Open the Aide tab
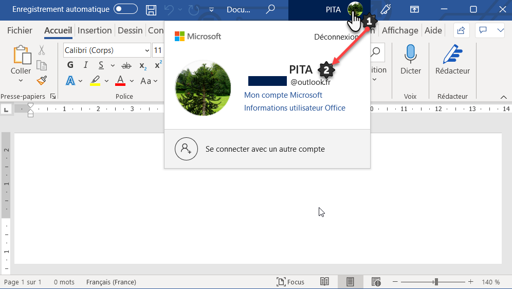Viewport: 512px width, 289px height. tap(433, 30)
